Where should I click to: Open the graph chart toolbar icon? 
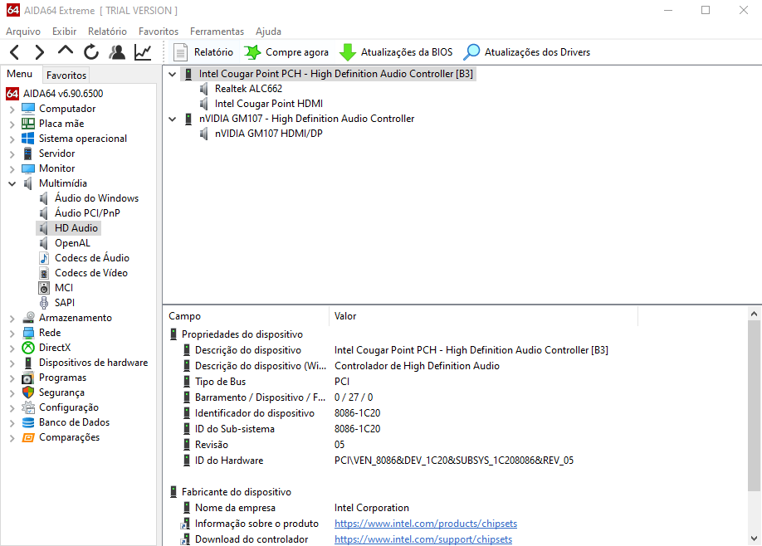(x=143, y=52)
